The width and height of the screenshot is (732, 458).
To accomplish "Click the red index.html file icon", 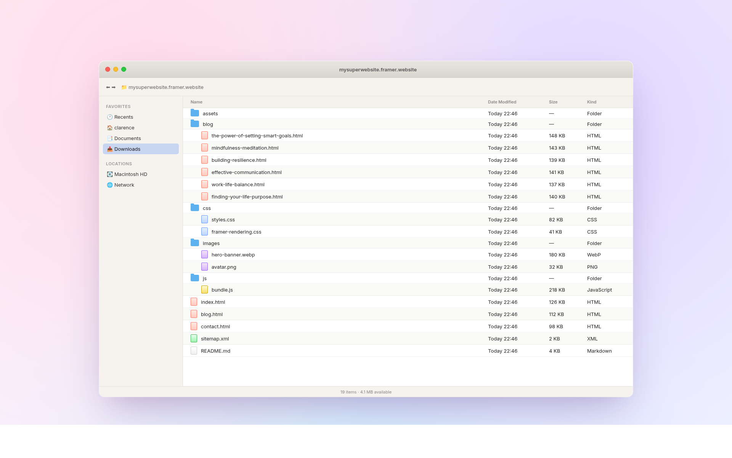I will pyautogui.click(x=194, y=302).
